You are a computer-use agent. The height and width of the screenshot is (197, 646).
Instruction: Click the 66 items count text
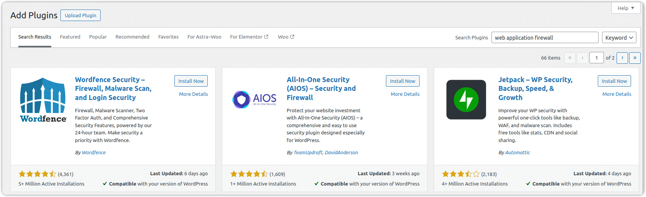[551, 58]
